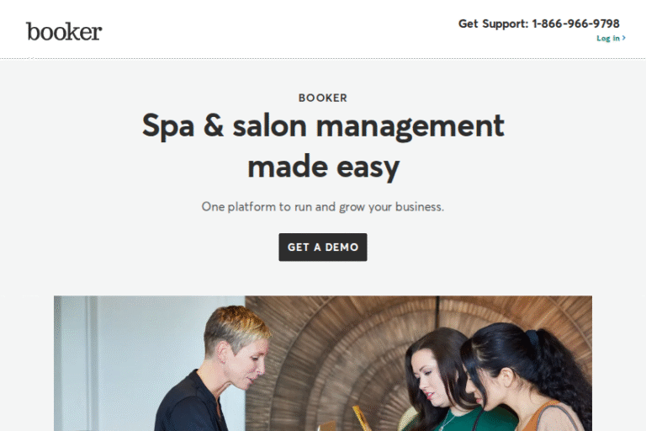The height and width of the screenshot is (431, 646).
Task: Click the chevron arrow beside Log in
Action: (x=624, y=38)
